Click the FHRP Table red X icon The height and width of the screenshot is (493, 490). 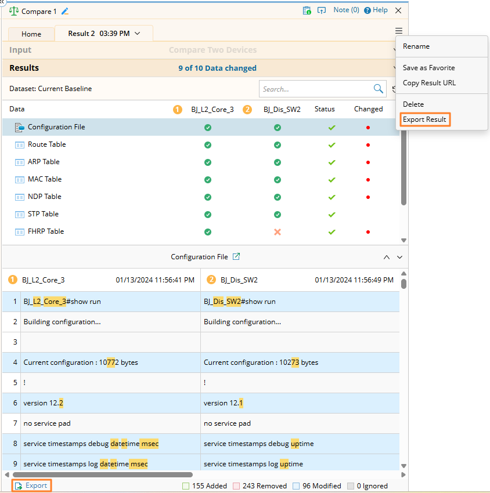pos(278,231)
